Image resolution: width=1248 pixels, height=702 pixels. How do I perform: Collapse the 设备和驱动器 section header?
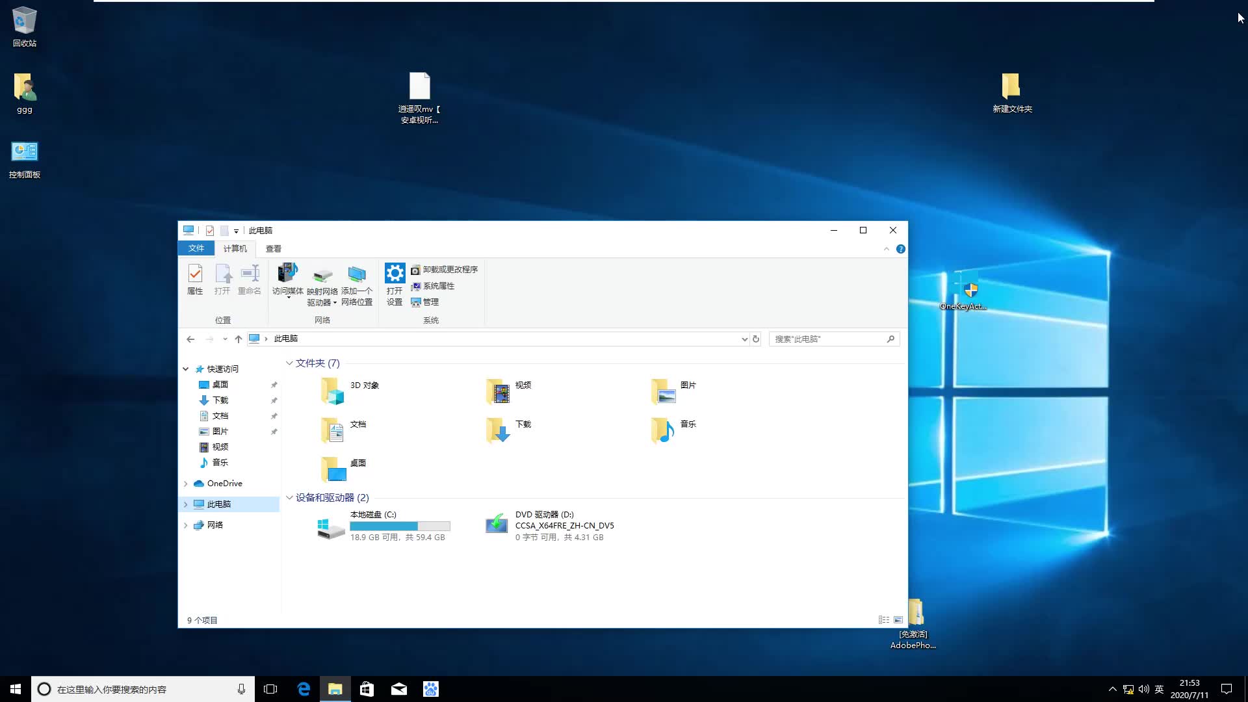click(289, 497)
